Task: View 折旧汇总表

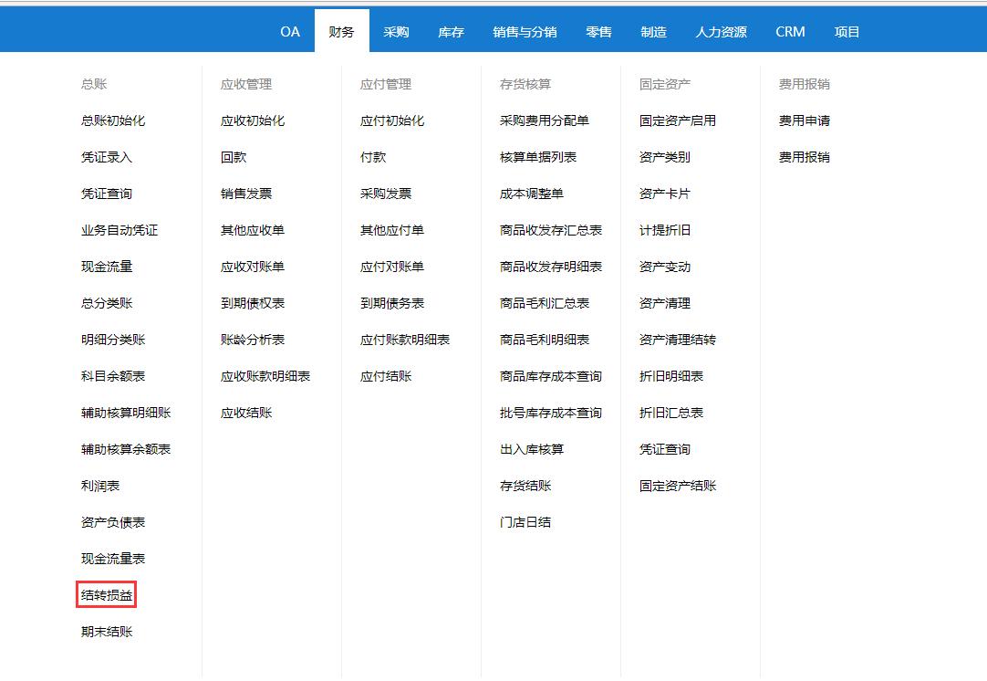Action: tap(671, 413)
